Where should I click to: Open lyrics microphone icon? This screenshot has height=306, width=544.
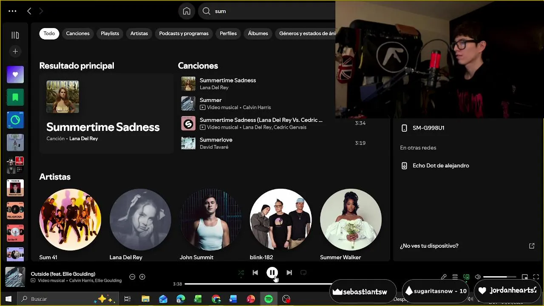pyautogui.click(x=444, y=277)
